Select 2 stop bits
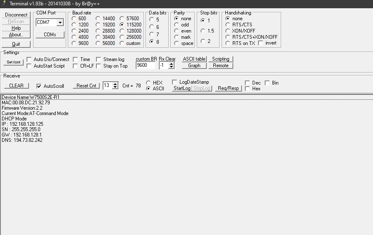373x235 pixels. (203, 41)
